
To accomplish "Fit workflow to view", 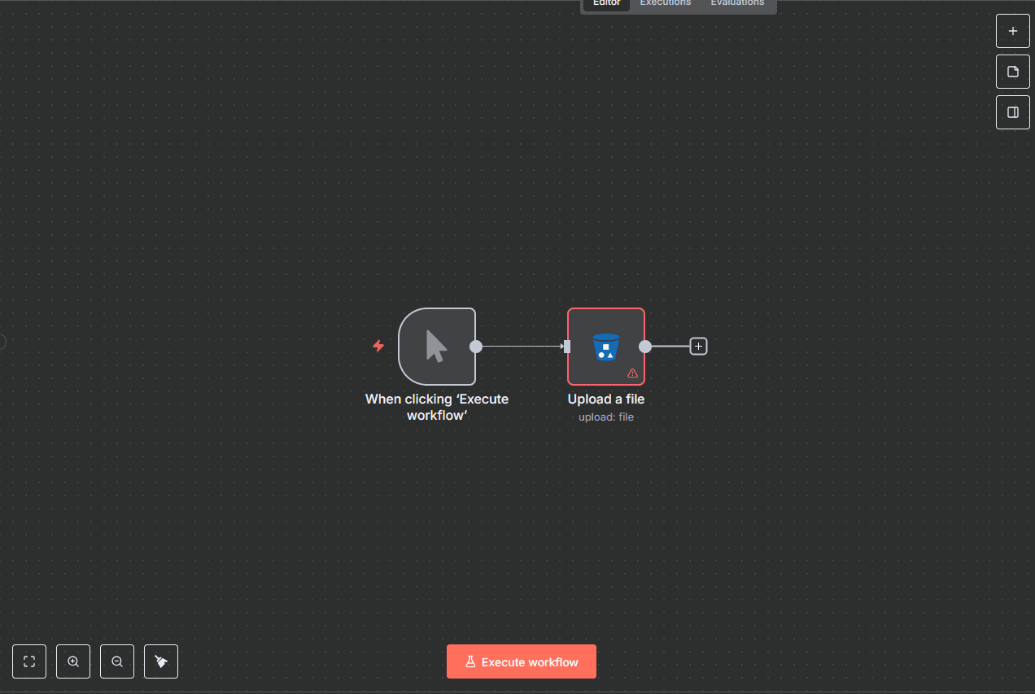I will click(29, 661).
